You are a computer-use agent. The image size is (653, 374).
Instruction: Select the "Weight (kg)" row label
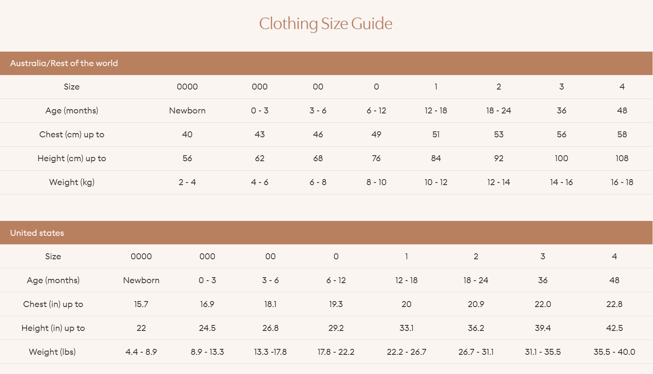tap(72, 182)
